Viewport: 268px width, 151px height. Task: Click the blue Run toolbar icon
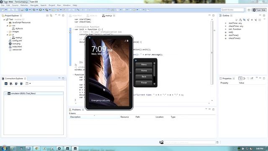point(27,10)
